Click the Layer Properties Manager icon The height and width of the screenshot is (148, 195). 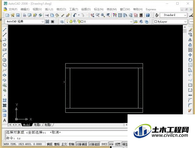(62, 22)
